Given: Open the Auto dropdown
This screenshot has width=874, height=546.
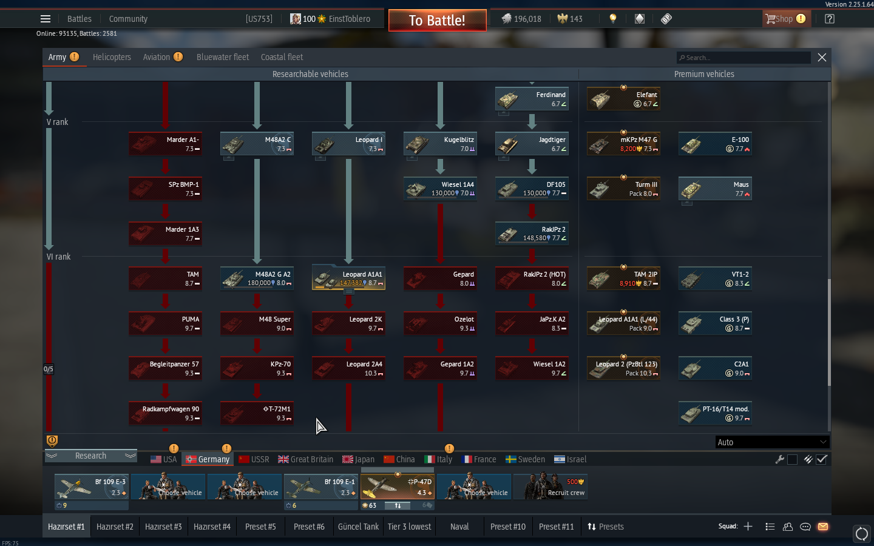Looking at the screenshot, I should [x=772, y=442].
